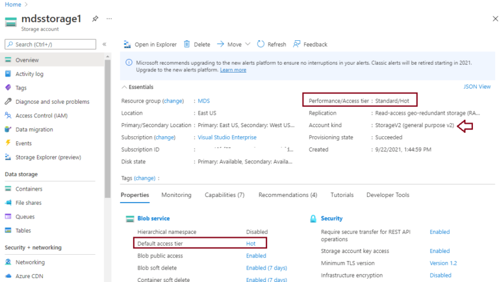Open the Blob service heading link
Image resolution: width=499 pixels, height=282 pixels.
[153, 218]
